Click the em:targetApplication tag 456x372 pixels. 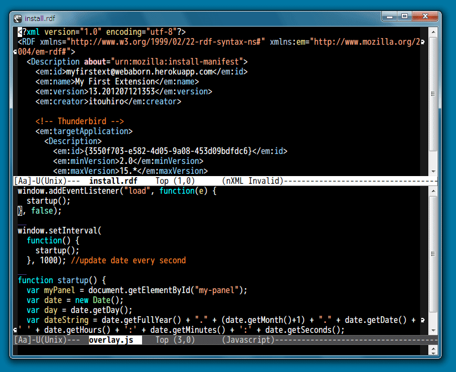click(x=84, y=131)
